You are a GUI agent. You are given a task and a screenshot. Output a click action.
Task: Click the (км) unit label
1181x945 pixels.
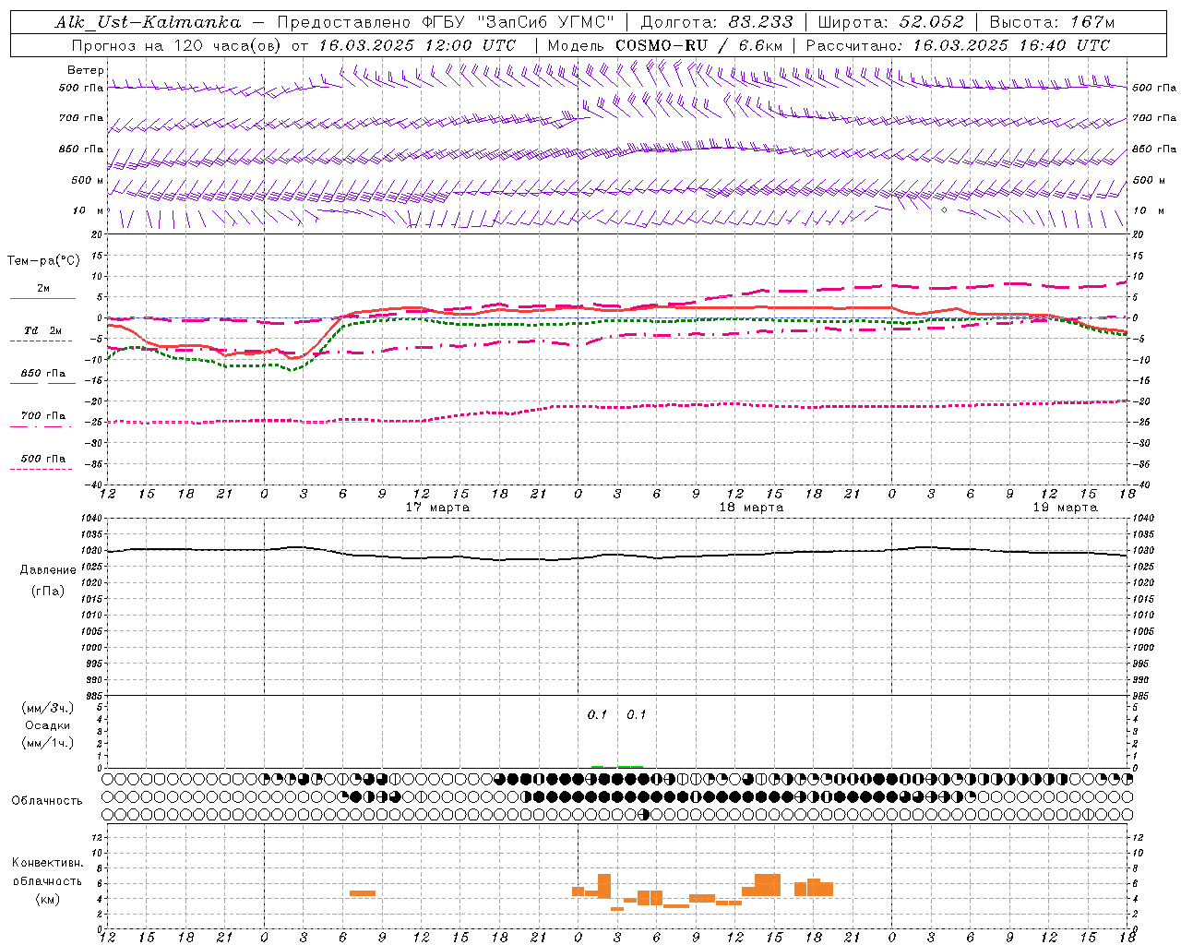click(x=48, y=899)
